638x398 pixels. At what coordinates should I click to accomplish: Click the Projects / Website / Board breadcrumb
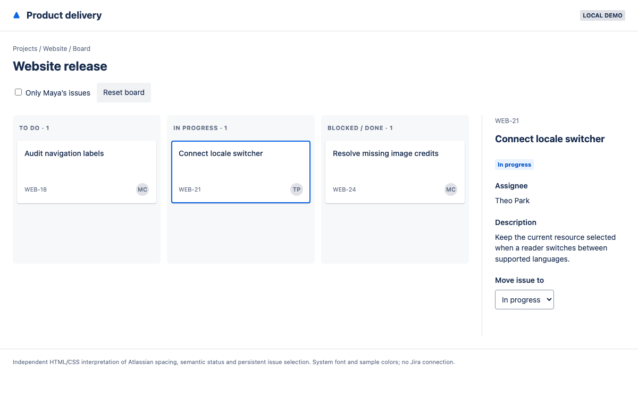52,48
